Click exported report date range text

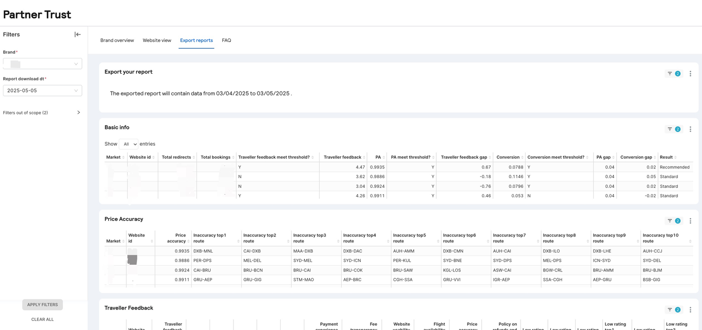coord(201,93)
